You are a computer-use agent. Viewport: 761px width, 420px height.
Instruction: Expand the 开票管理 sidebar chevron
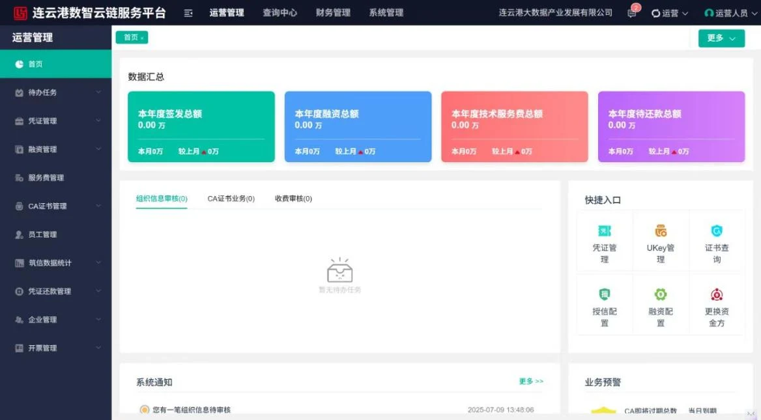(98, 348)
